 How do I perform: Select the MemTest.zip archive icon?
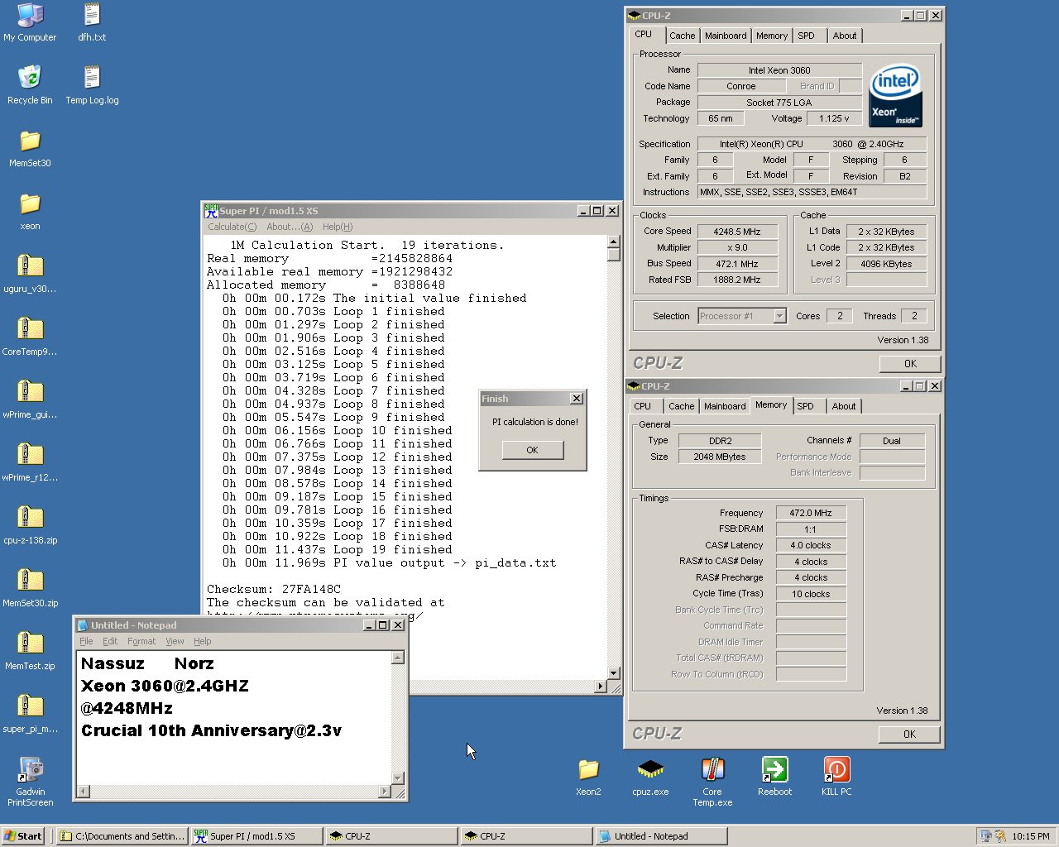coord(30,651)
